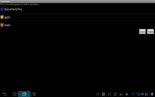Image resolution: width=155 pixels, height=97 pixels.
Task: Click the Draw button
Action: pos(142,32)
